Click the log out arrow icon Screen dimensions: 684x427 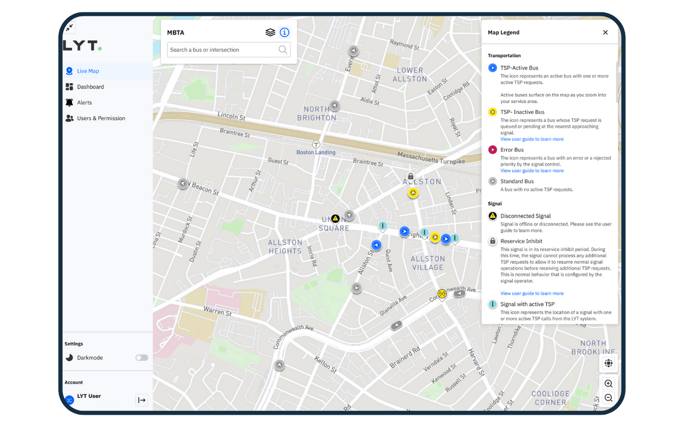[x=142, y=400]
